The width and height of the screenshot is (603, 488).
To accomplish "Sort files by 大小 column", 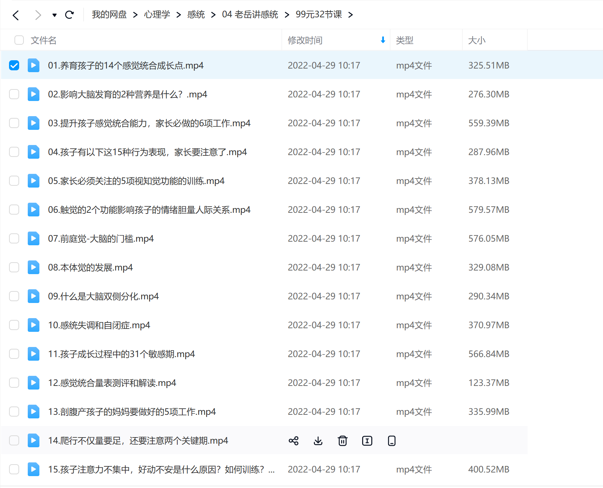I will coord(477,40).
